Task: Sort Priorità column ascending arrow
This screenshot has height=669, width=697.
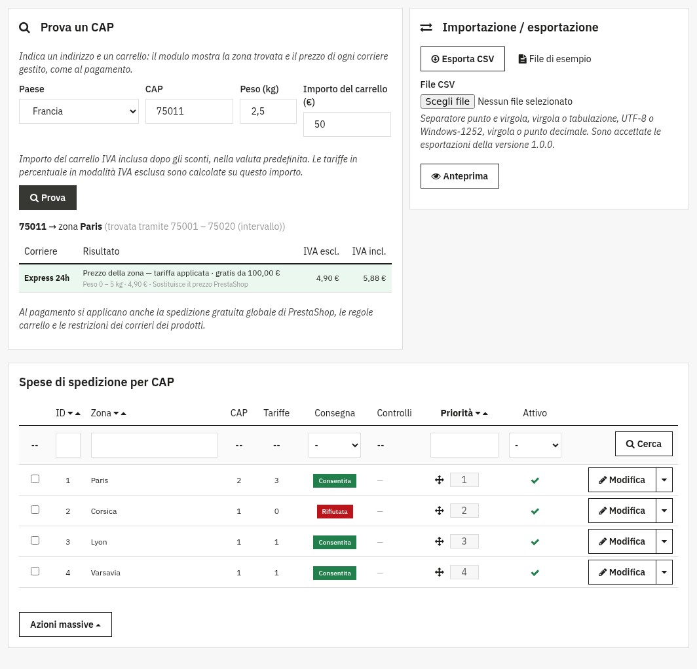Action: coord(485,414)
